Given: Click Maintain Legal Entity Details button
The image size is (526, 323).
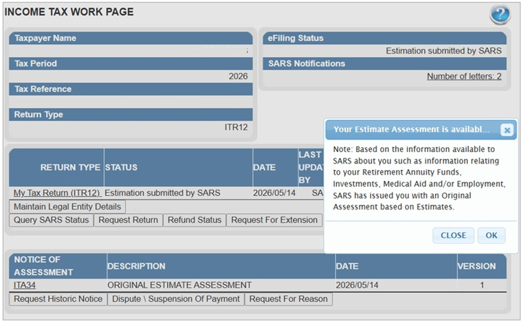Looking at the screenshot, I should pos(67,207).
